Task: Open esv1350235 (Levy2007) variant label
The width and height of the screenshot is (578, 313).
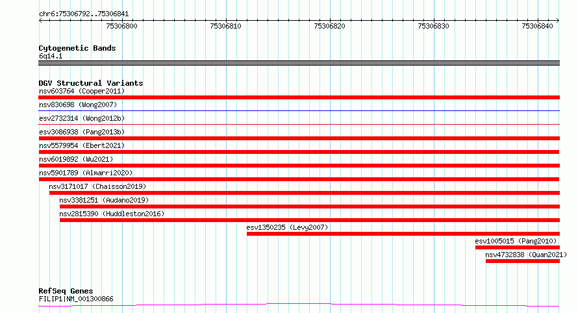Action: (287, 227)
